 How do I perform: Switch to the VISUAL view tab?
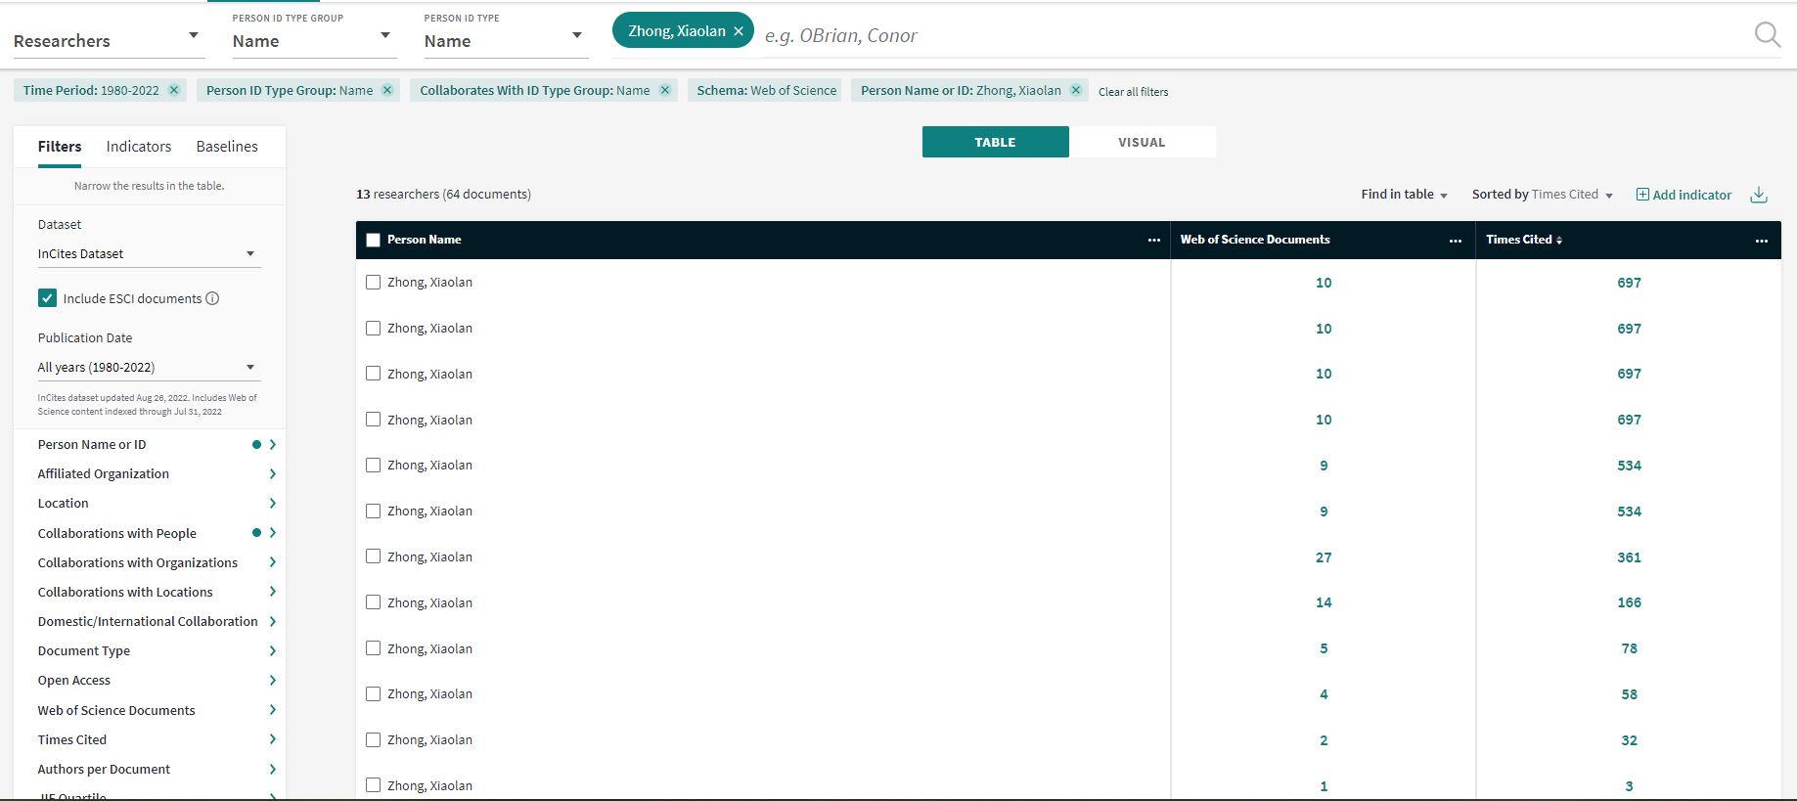pos(1142,142)
